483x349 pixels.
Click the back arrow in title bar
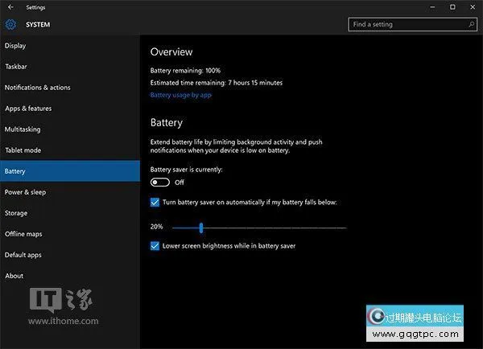(x=10, y=7)
